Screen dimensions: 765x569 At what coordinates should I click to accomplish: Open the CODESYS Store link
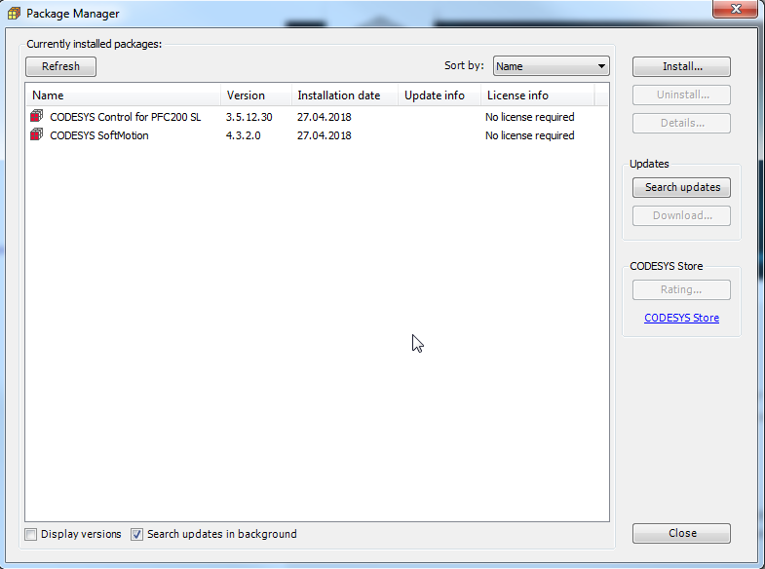click(681, 318)
